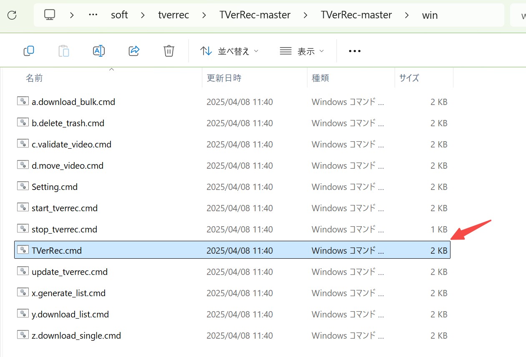Click the Delete trash can icon
The height and width of the screenshot is (357, 526).
169,51
